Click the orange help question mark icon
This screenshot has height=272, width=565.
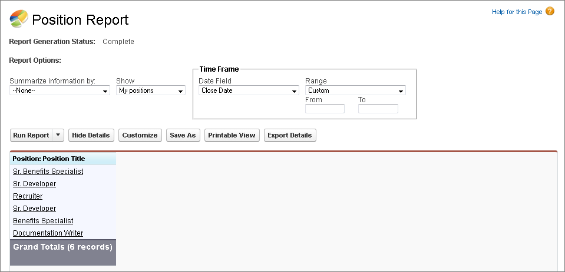tap(550, 12)
